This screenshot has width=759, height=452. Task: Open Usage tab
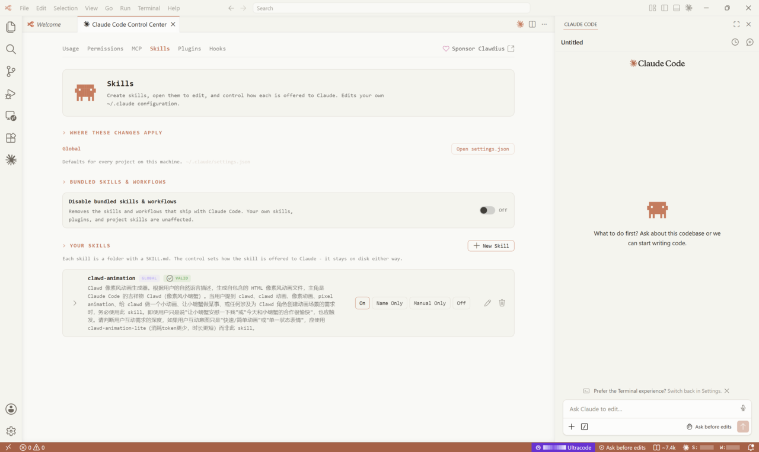point(71,49)
